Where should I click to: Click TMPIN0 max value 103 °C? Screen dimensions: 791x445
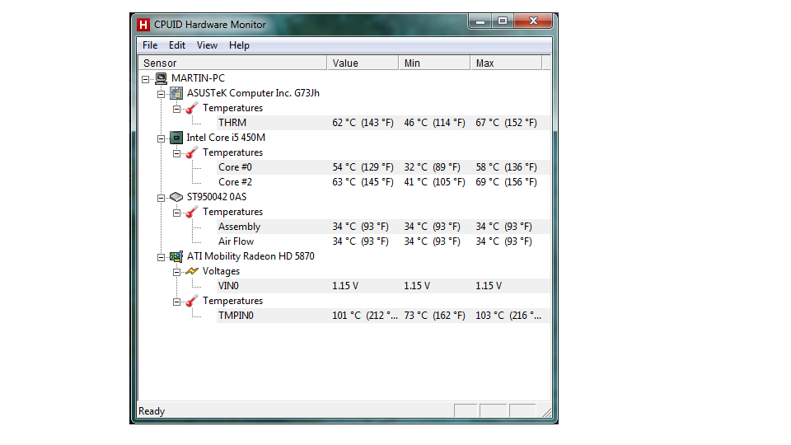[508, 316]
